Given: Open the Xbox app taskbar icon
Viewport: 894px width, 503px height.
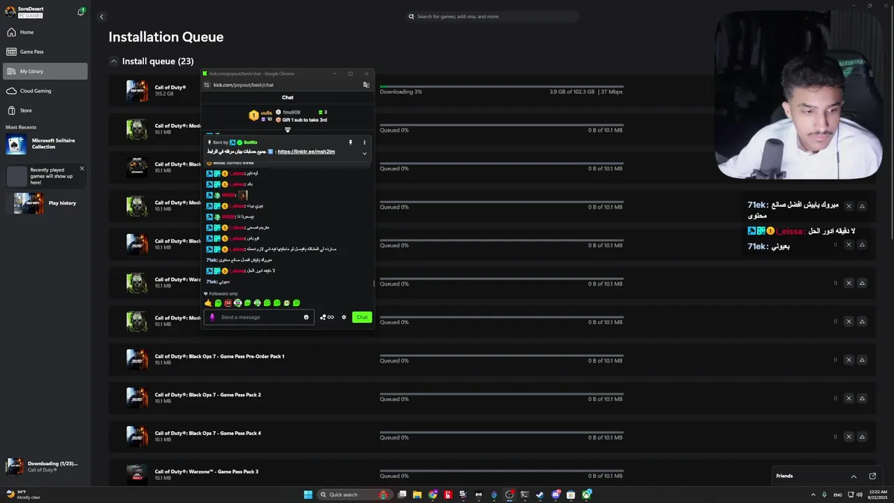Looking at the screenshot, I should point(587,495).
